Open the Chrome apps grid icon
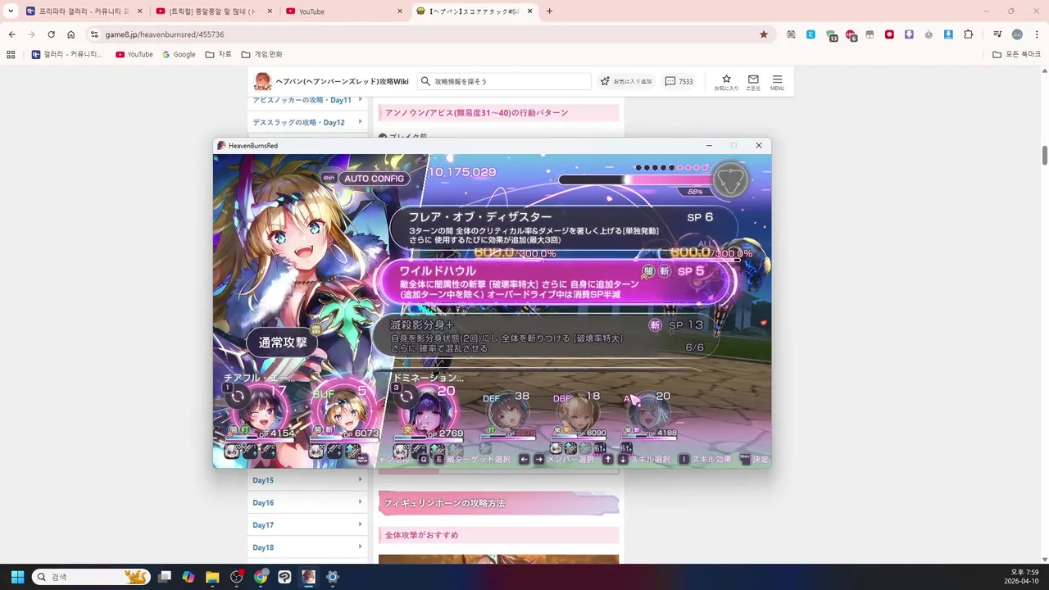This screenshot has width=1049, height=590. tap(11, 54)
